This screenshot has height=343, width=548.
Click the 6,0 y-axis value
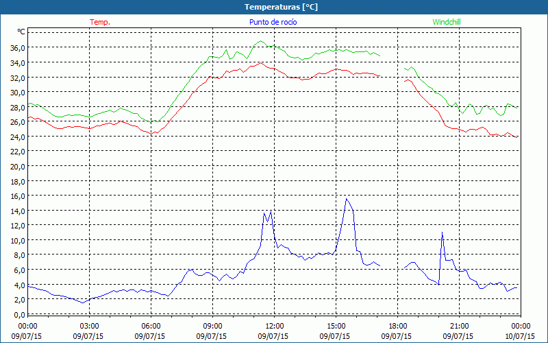tap(19, 270)
